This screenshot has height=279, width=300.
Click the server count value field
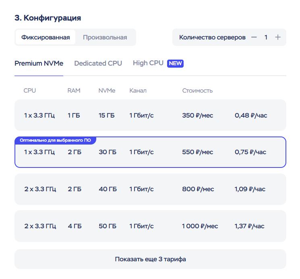pyautogui.click(x=266, y=37)
